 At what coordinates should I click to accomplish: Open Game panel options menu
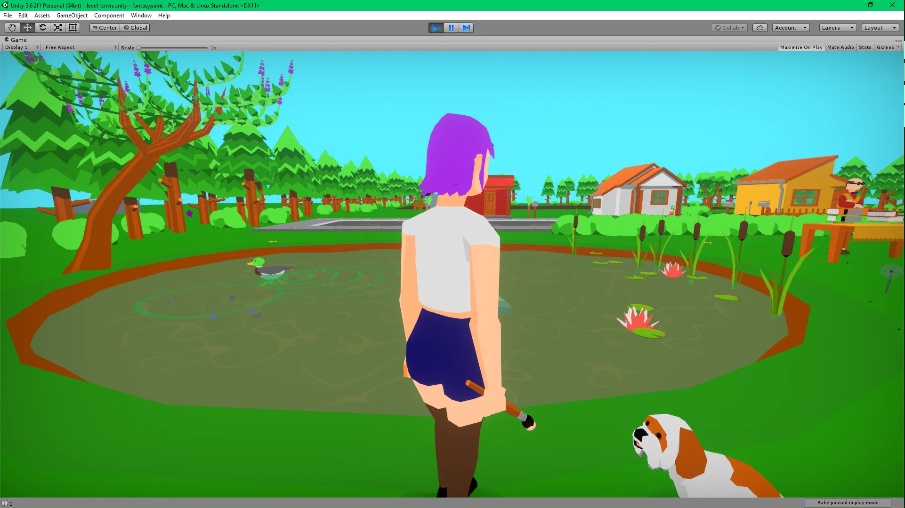[899, 40]
